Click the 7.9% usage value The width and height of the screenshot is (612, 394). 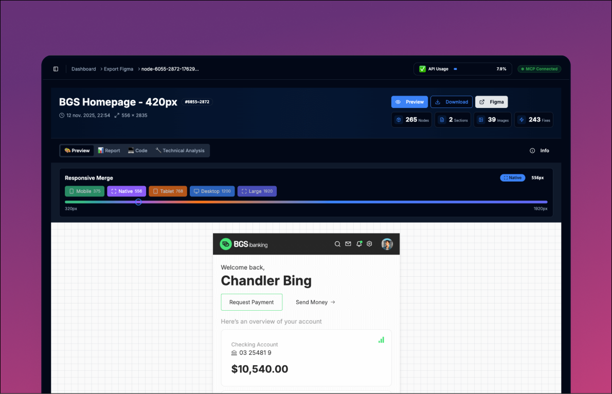501,69
